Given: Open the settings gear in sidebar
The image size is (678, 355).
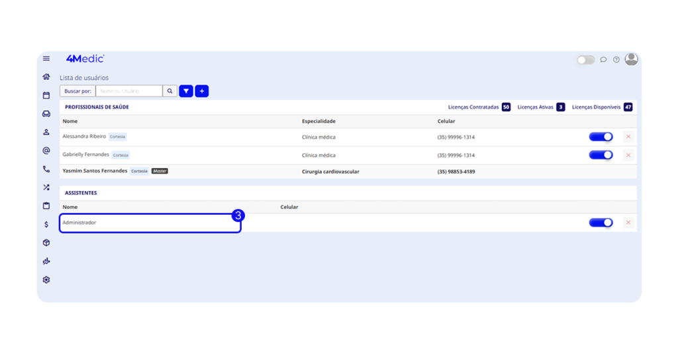Looking at the screenshot, I should 46,280.
